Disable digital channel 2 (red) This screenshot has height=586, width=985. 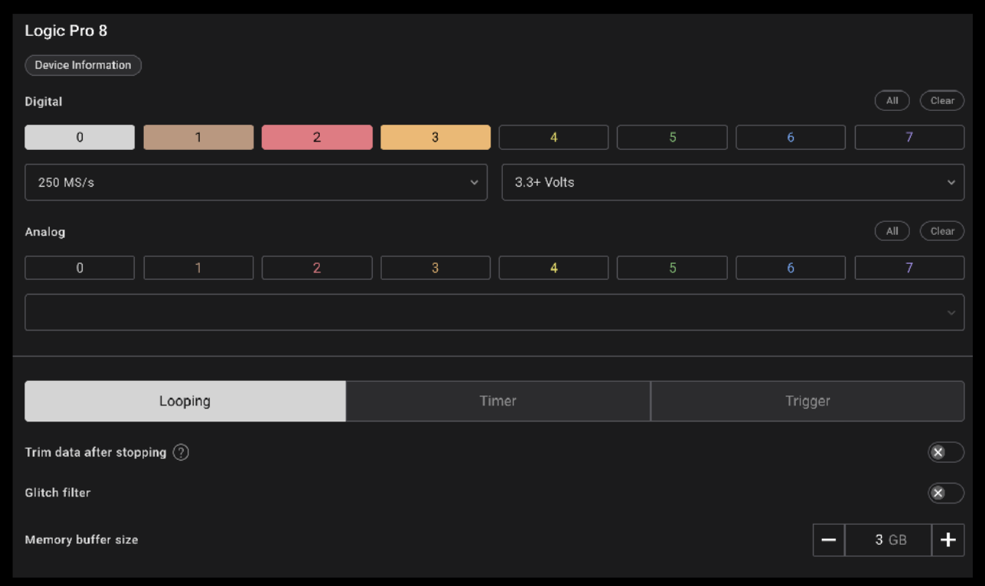[x=317, y=138]
